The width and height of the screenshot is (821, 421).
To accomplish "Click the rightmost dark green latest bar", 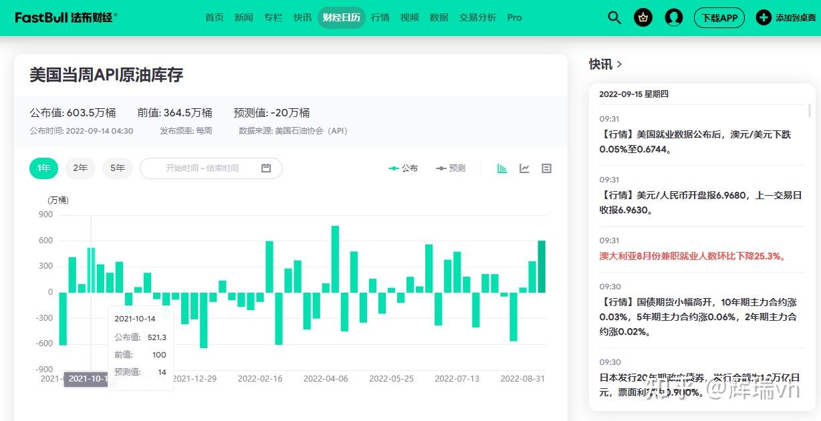I will (542, 266).
